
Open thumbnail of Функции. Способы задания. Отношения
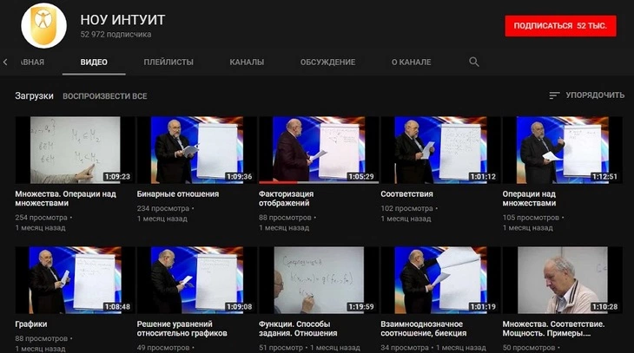[319, 280]
